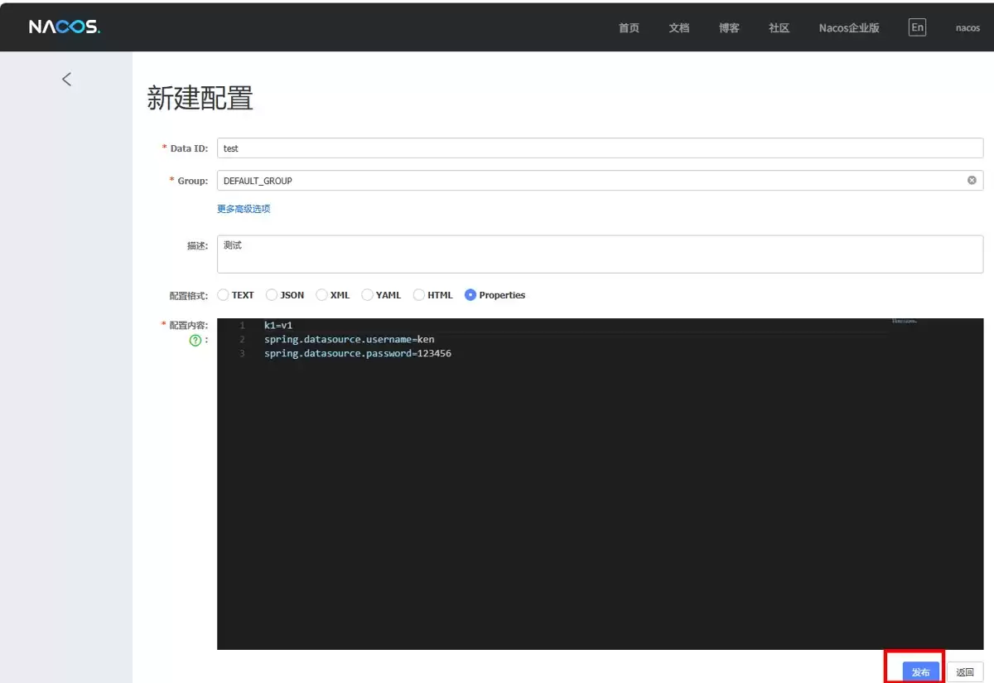Open the nacos user menu
Screen dimensions: 994x683
click(967, 28)
